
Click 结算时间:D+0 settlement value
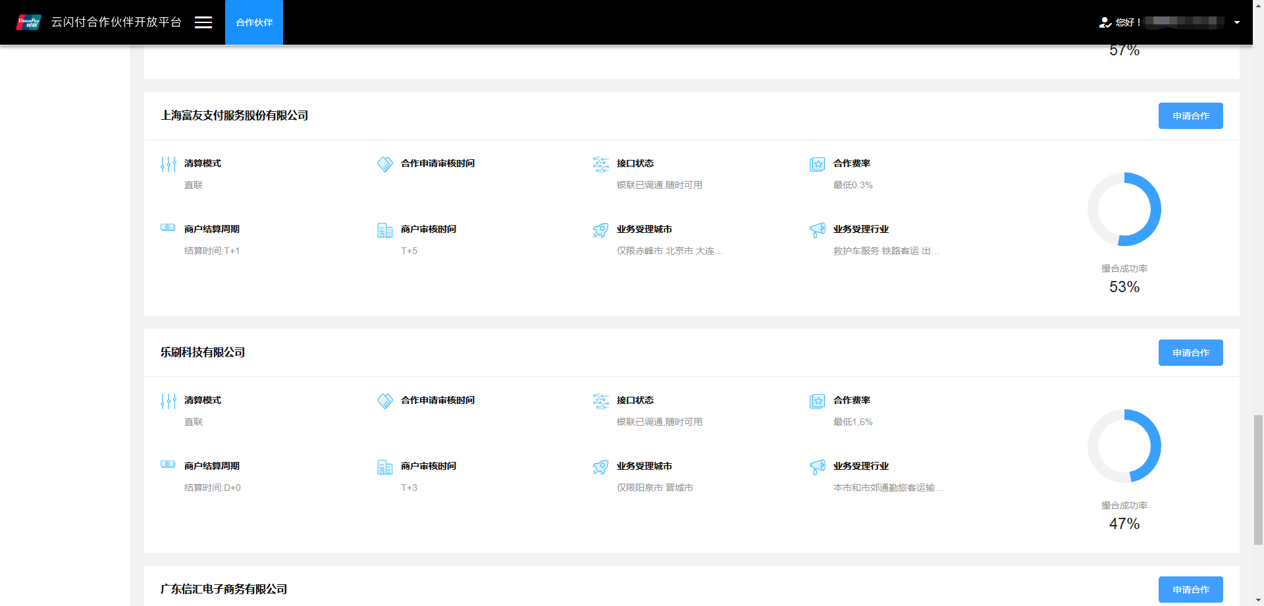coord(213,488)
